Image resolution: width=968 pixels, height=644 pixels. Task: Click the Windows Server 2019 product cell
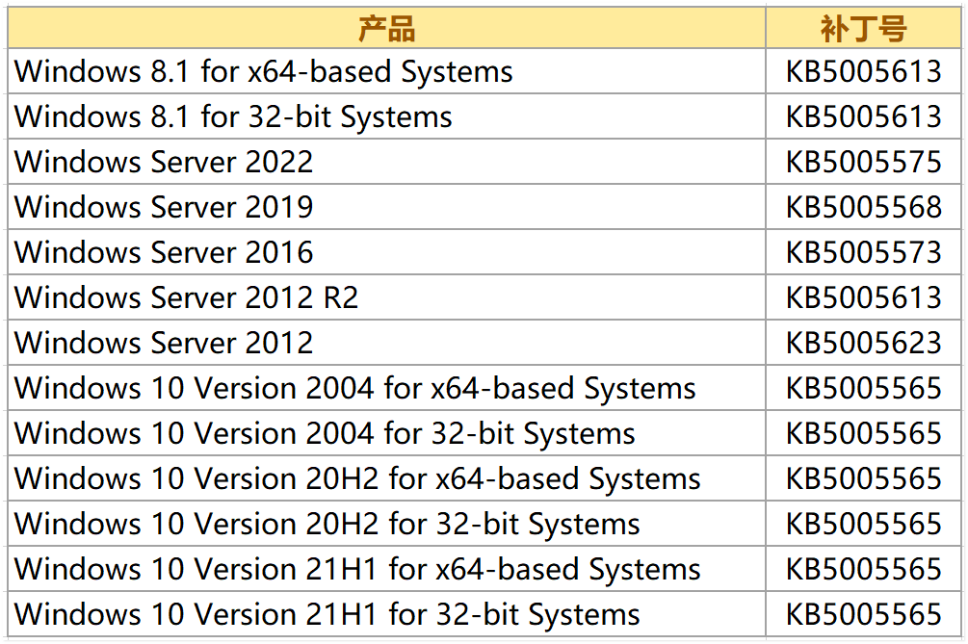point(164,207)
